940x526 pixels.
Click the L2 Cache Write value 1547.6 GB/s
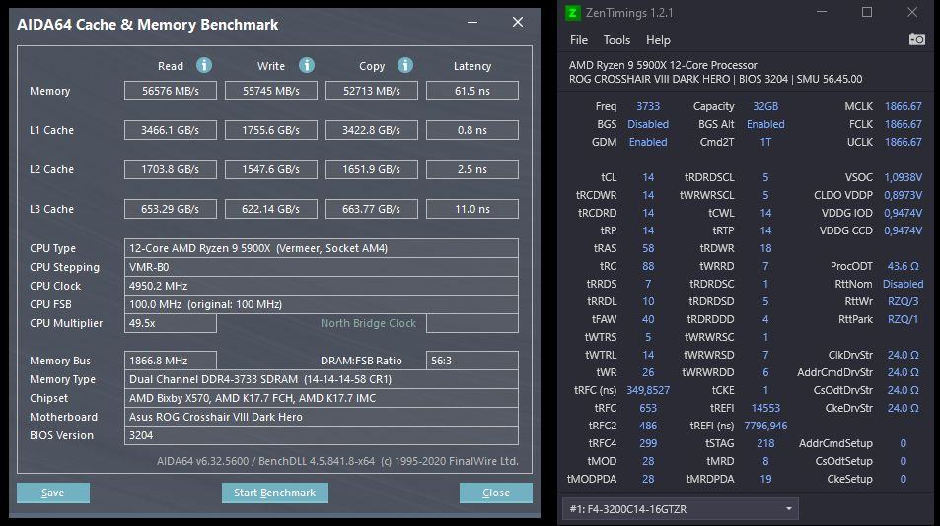tap(271, 169)
